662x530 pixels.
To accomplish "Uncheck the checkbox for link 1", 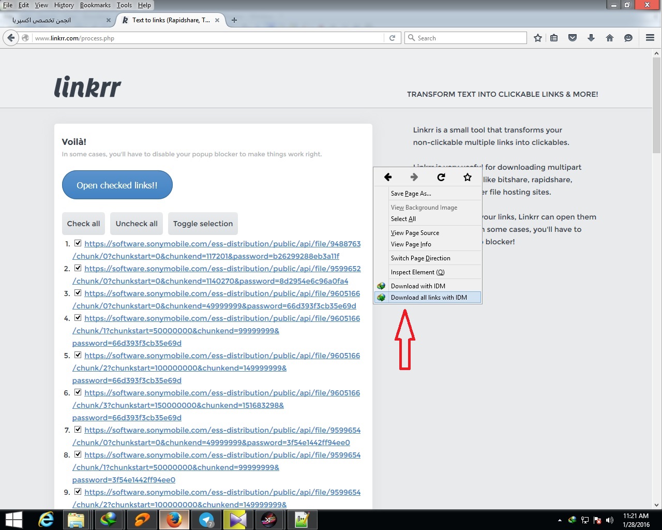I will (x=78, y=243).
